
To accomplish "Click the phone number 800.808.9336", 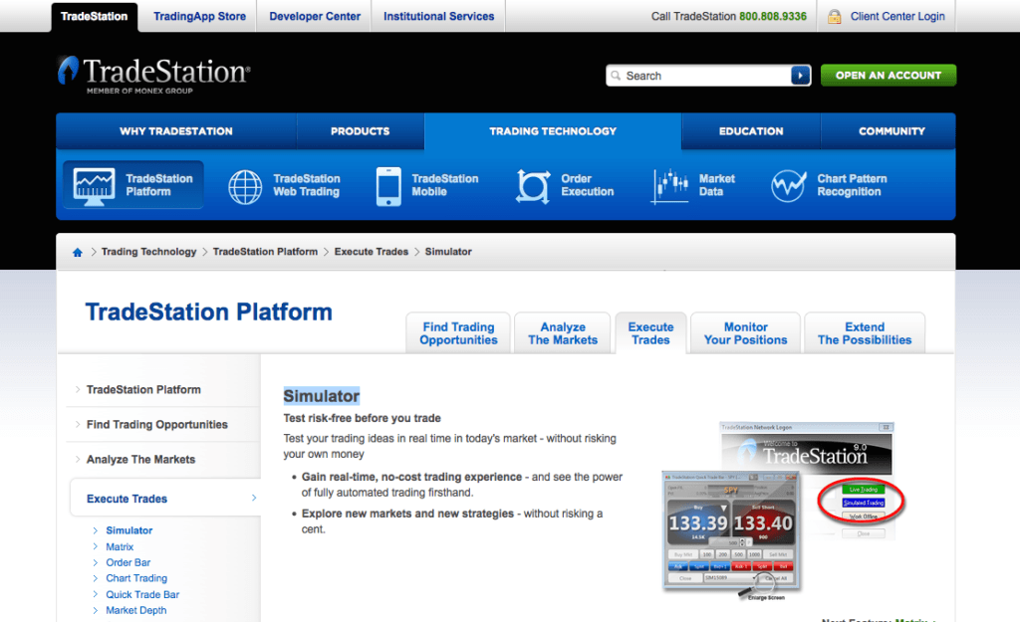I will (773, 16).
